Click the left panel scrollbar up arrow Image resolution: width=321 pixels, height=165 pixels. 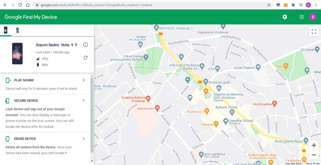(92, 76)
